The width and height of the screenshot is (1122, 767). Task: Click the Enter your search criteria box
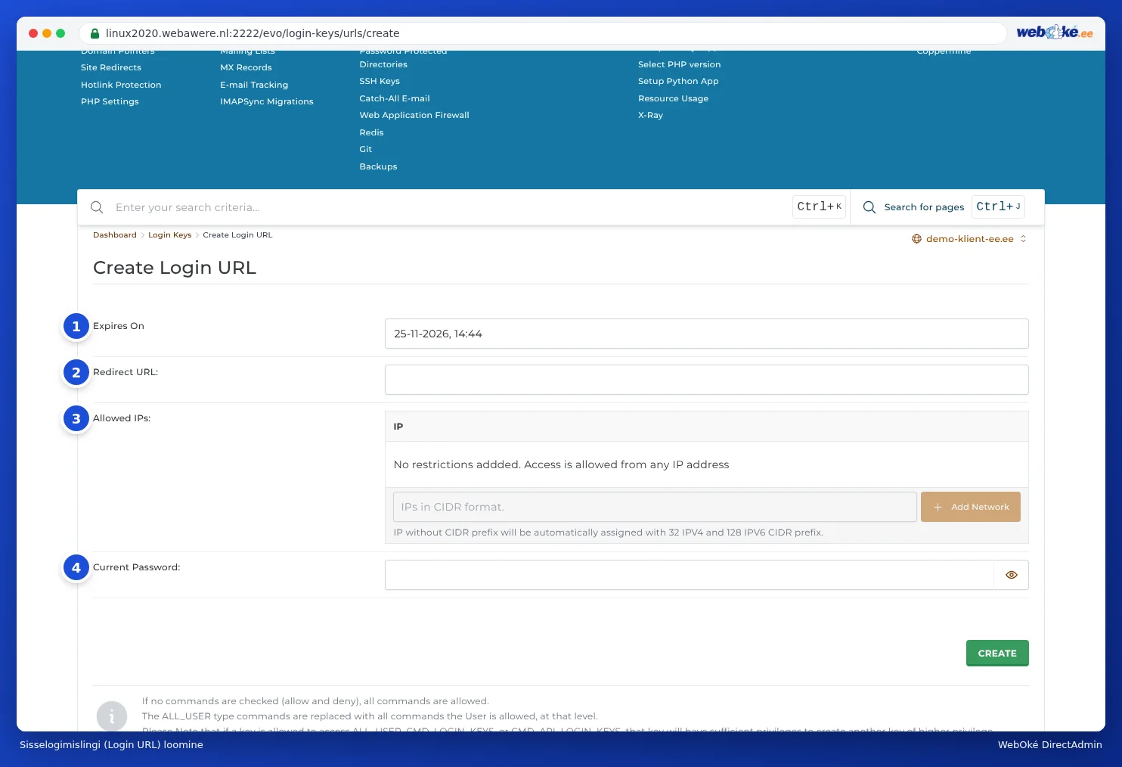450,207
